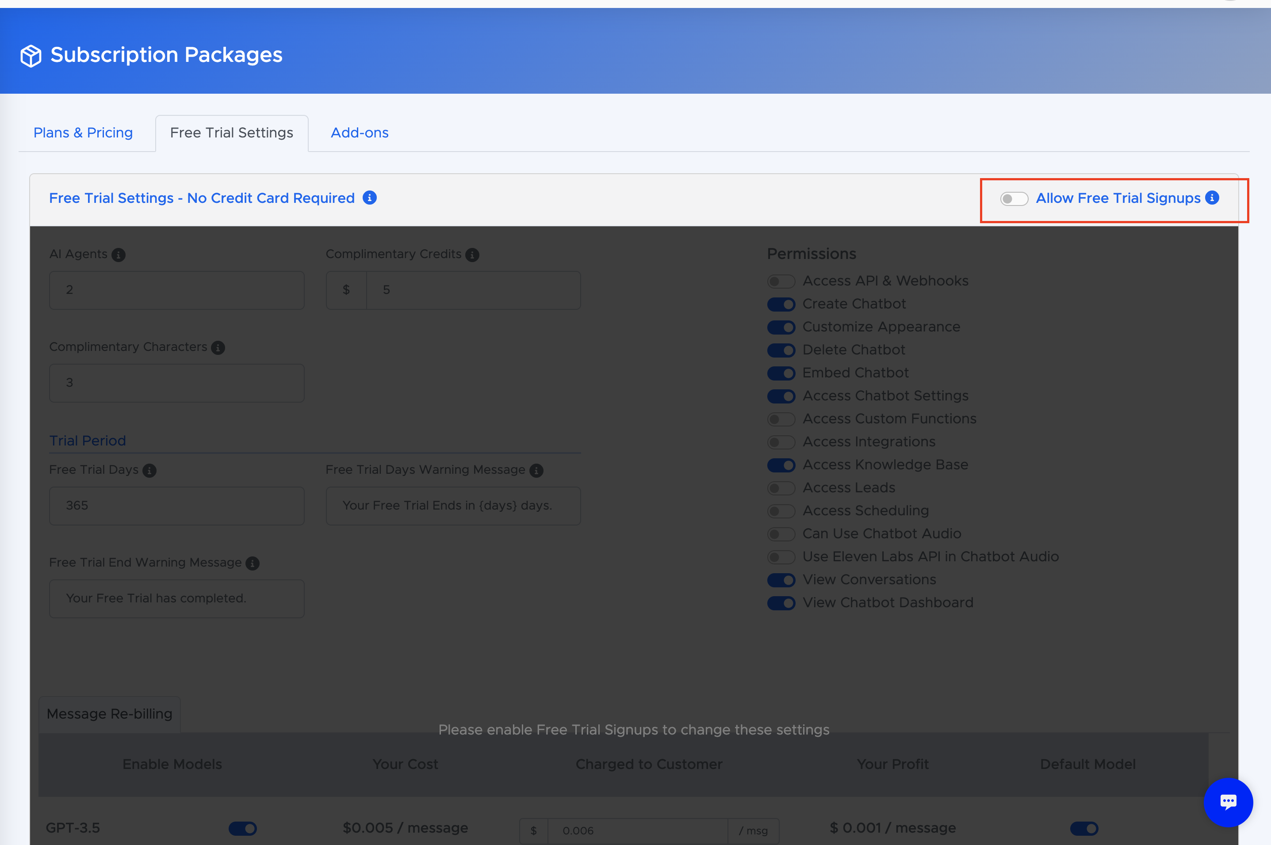Enable Access Custom Functions toggle

click(x=781, y=419)
